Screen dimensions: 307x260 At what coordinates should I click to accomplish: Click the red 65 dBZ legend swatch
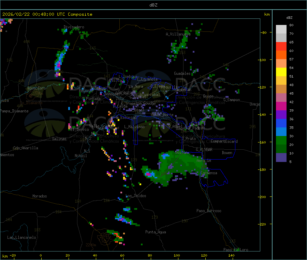coord(281,46)
